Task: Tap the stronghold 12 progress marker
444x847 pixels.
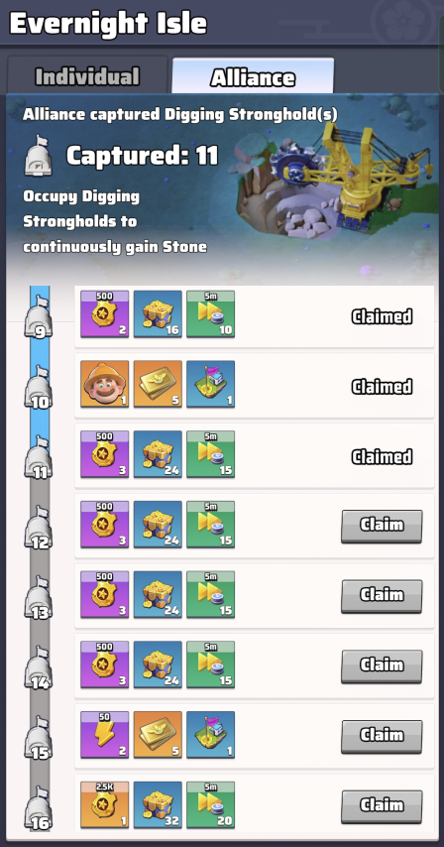Action: 39,529
